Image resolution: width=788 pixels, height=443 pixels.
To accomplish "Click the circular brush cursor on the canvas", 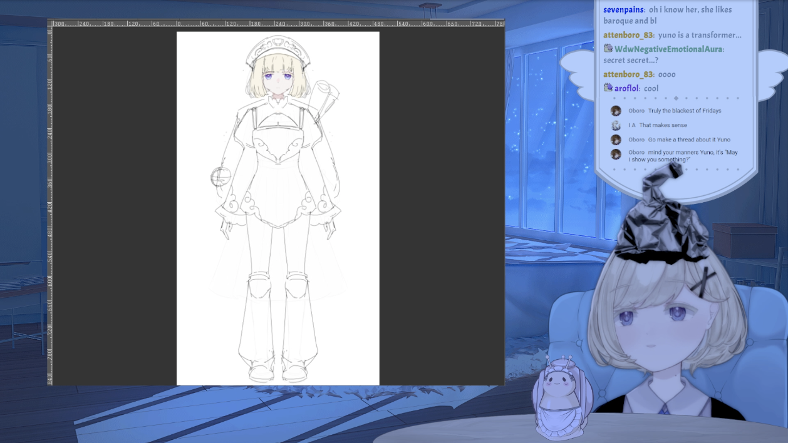I will (x=220, y=178).
